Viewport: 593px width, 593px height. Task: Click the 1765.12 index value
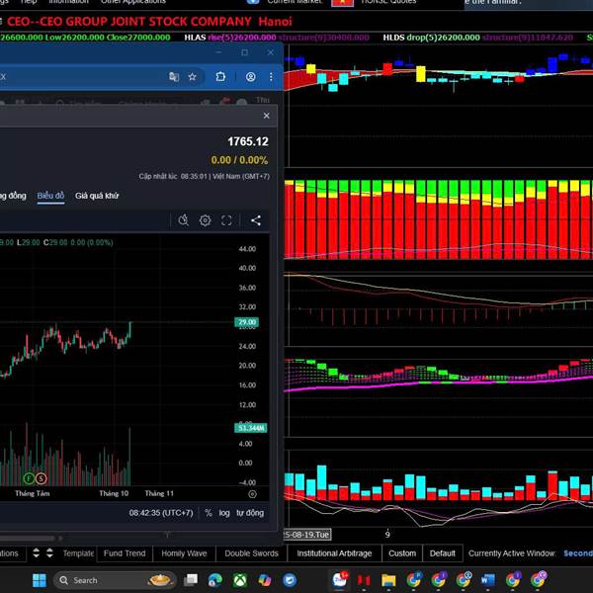pyautogui.click(x=248, y=141)
